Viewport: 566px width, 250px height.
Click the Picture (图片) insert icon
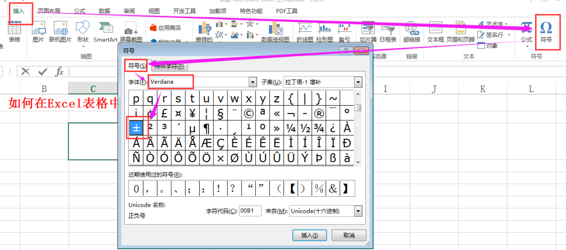[38, 30]
